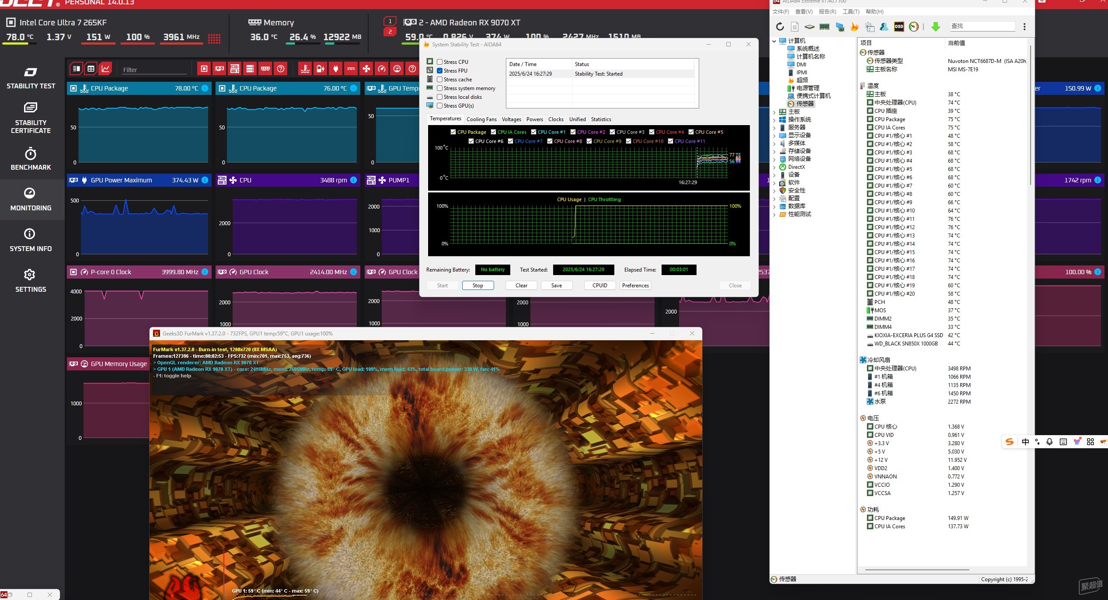Expand the 存储设备 tree node in AIDA64

click(x=774, y=151)
